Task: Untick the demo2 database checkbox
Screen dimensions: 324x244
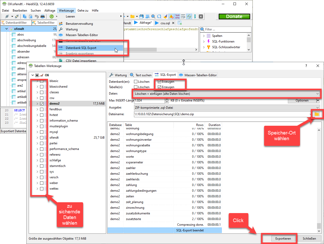Action: (x=42, y=104)
